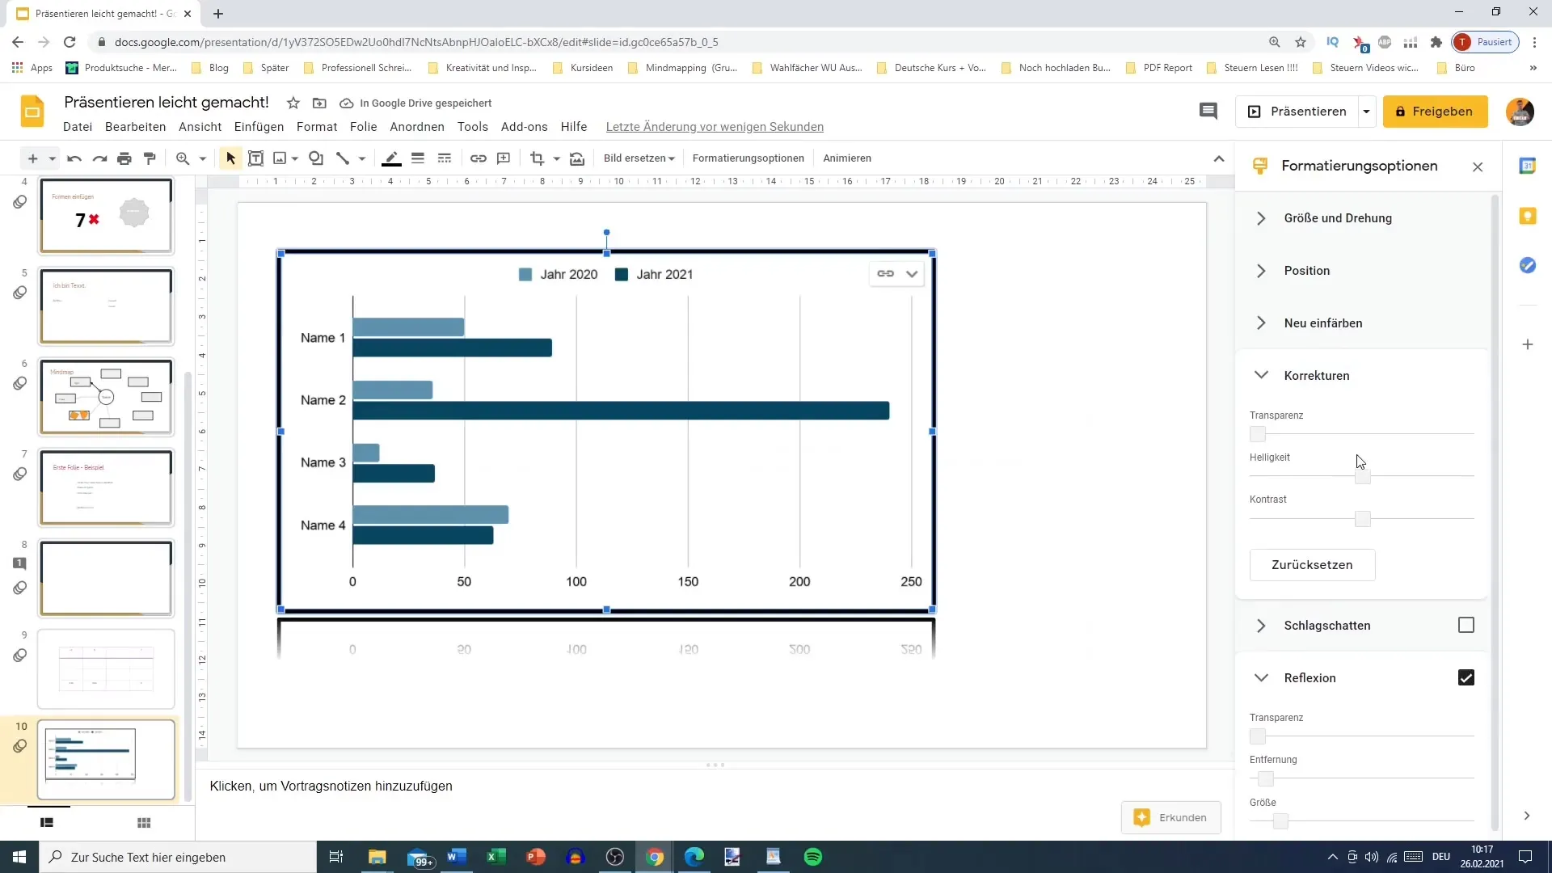Open the comment history icon
The image size is (1552, 873).
pyautogui.click(x=1208, y=112)
